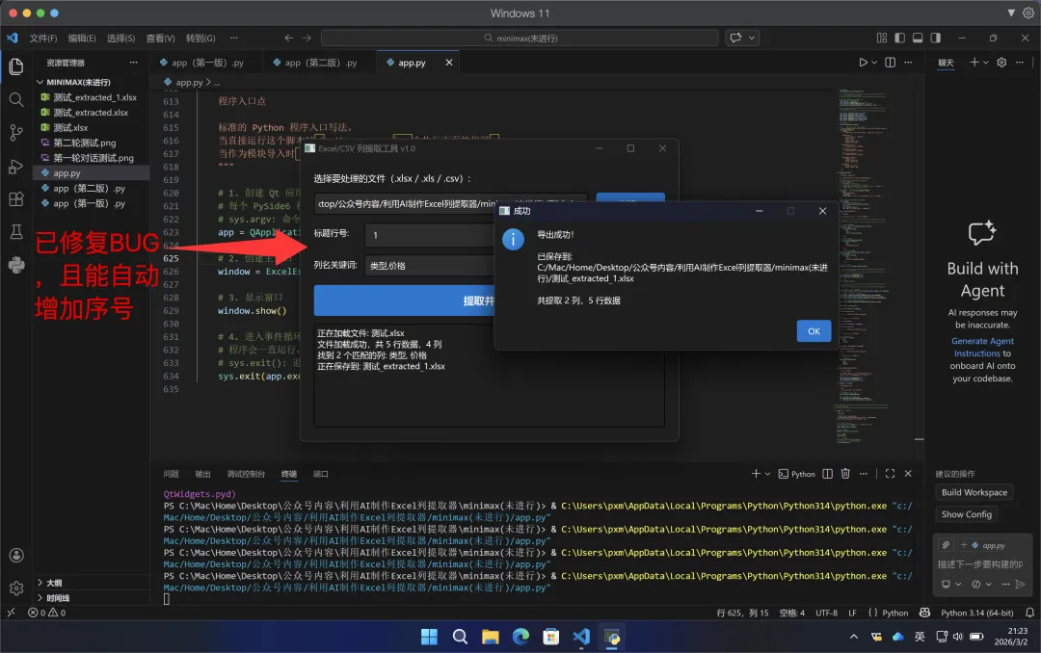Open the 文件(F) menu
Screen dimensions: 1041x653
(42, 39)
